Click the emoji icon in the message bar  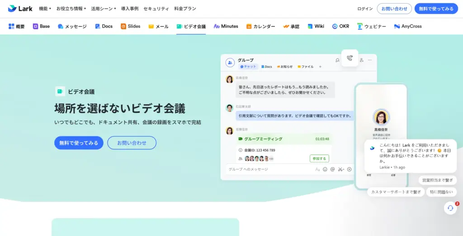[x=325, y=169]
